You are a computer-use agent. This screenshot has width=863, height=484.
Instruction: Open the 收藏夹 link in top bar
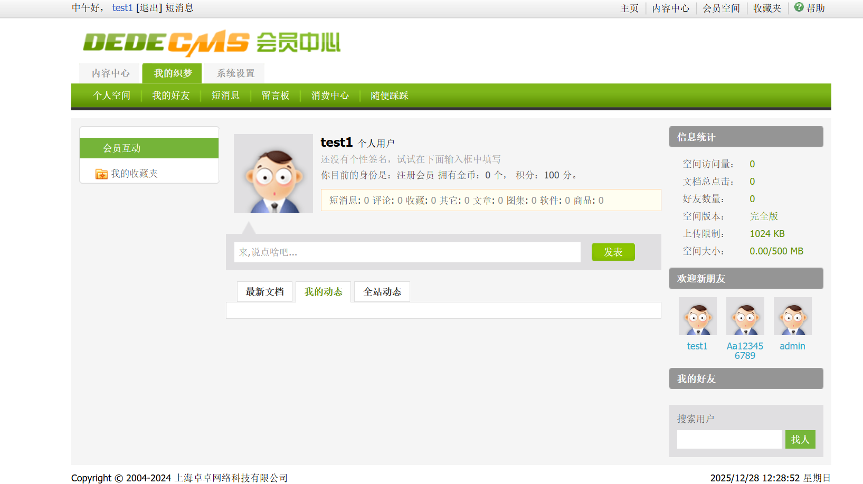click(767, 8)
